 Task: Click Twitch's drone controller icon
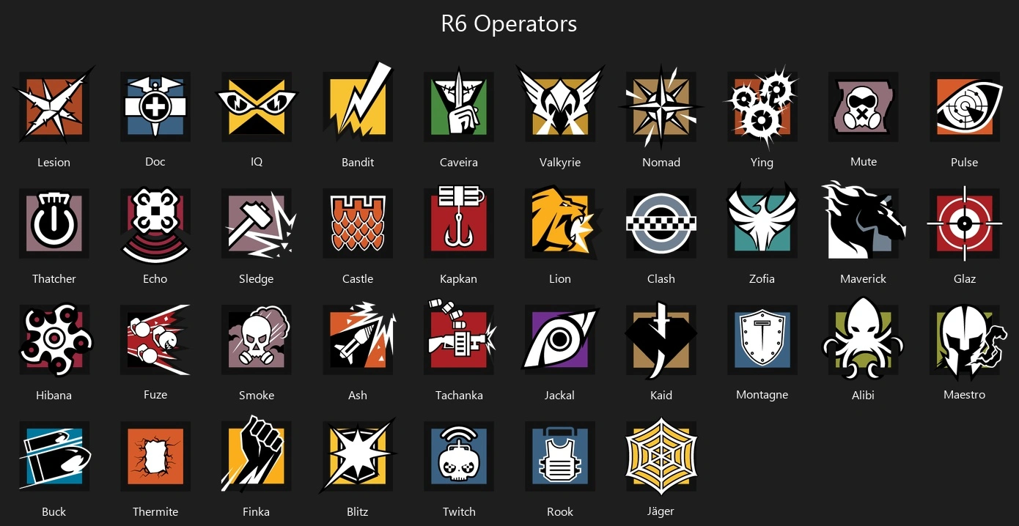(x=459, y=456)
